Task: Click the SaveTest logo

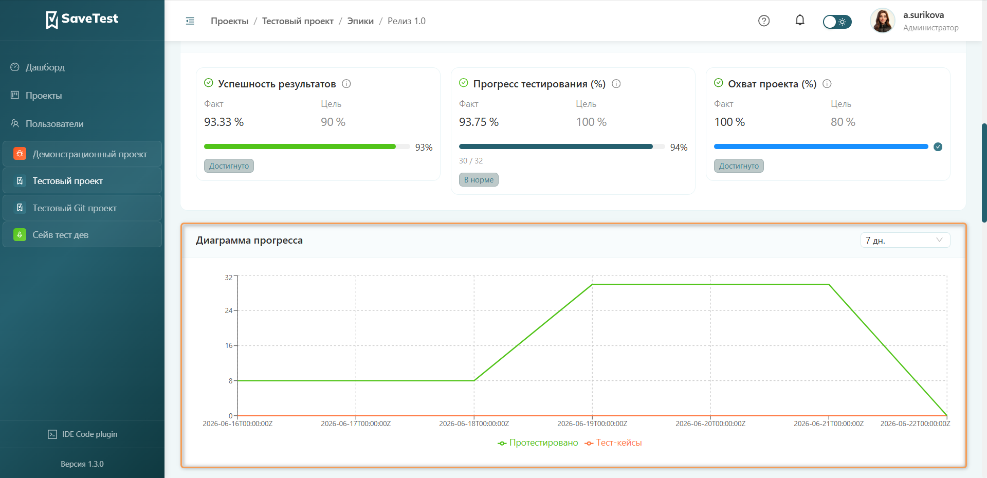Action: tap(82, 20)
